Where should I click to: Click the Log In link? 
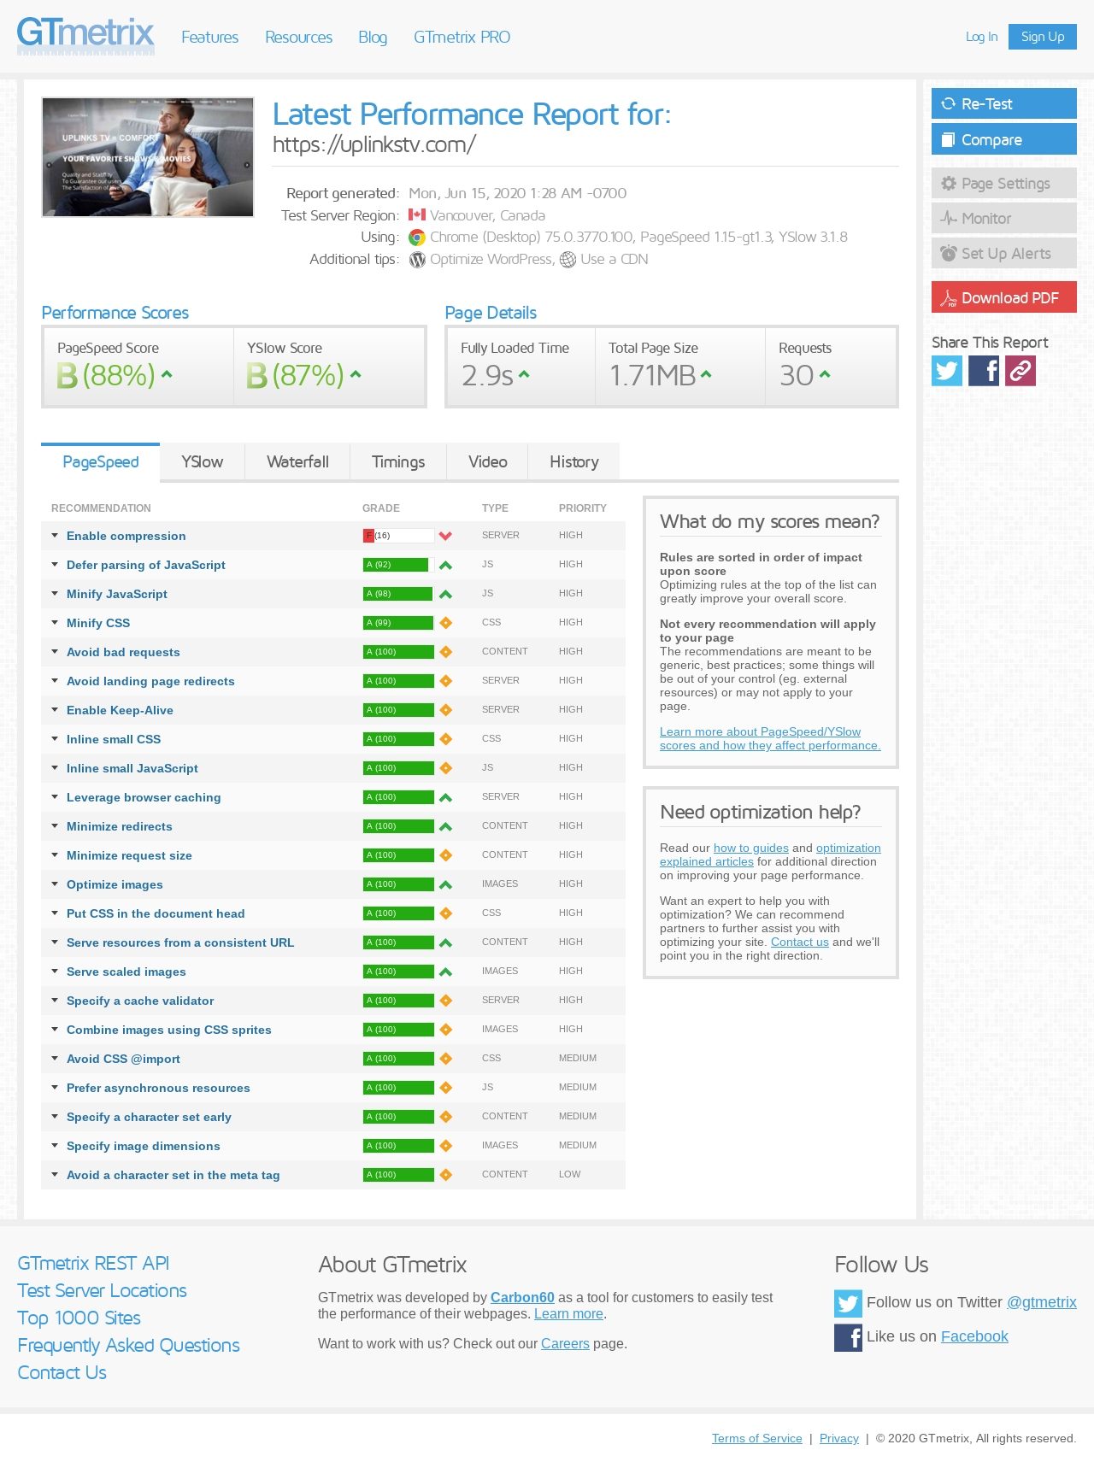pos(981,37)
